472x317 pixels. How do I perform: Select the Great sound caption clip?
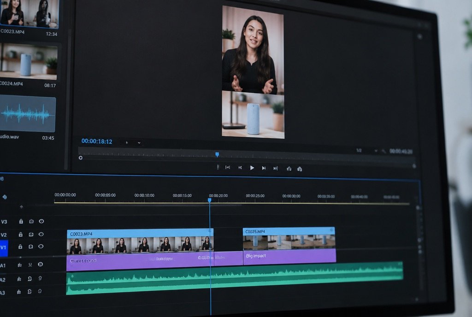point(140,262)
